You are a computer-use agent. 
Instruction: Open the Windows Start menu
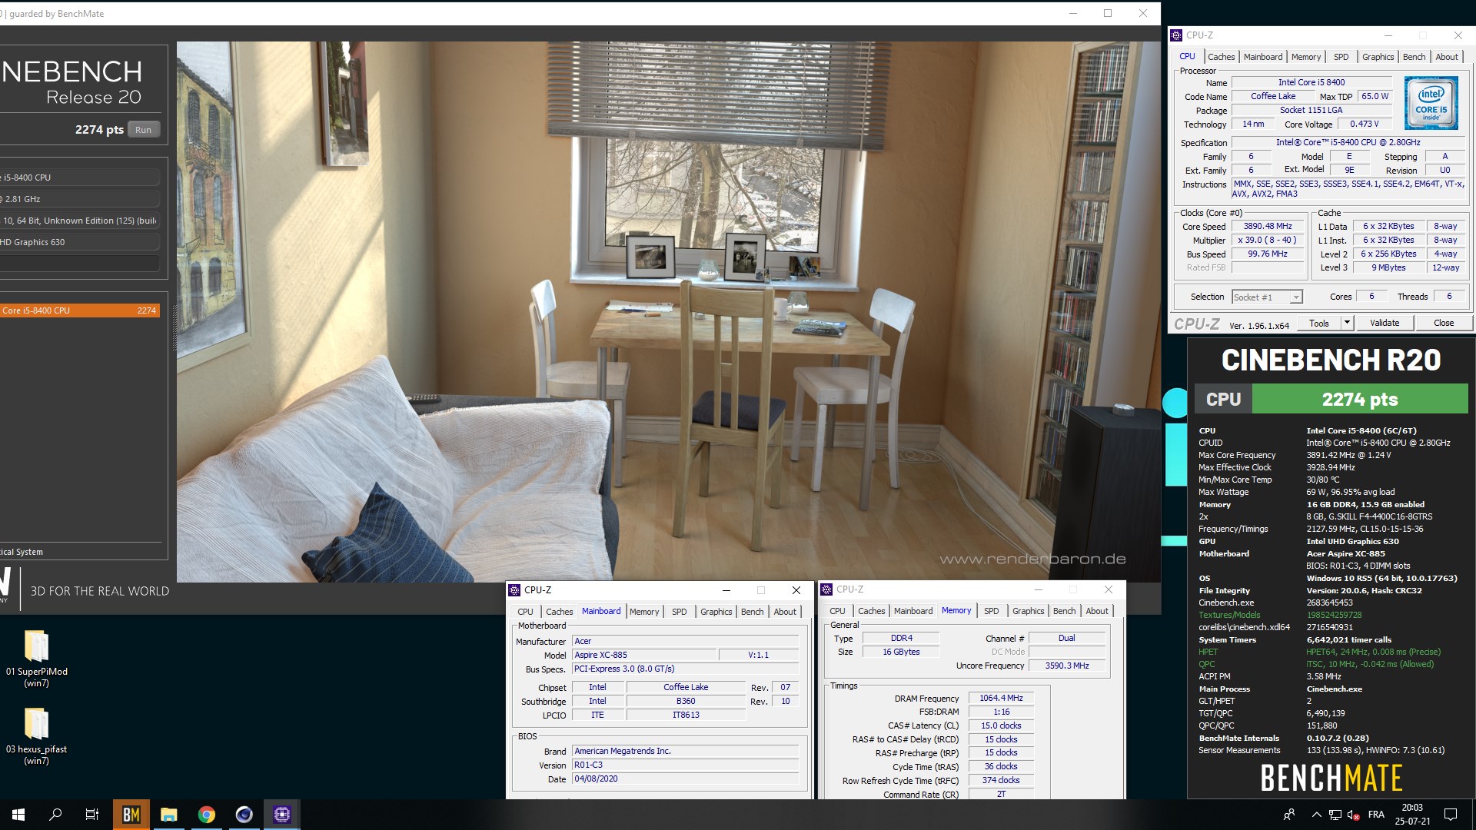point(18,815)
